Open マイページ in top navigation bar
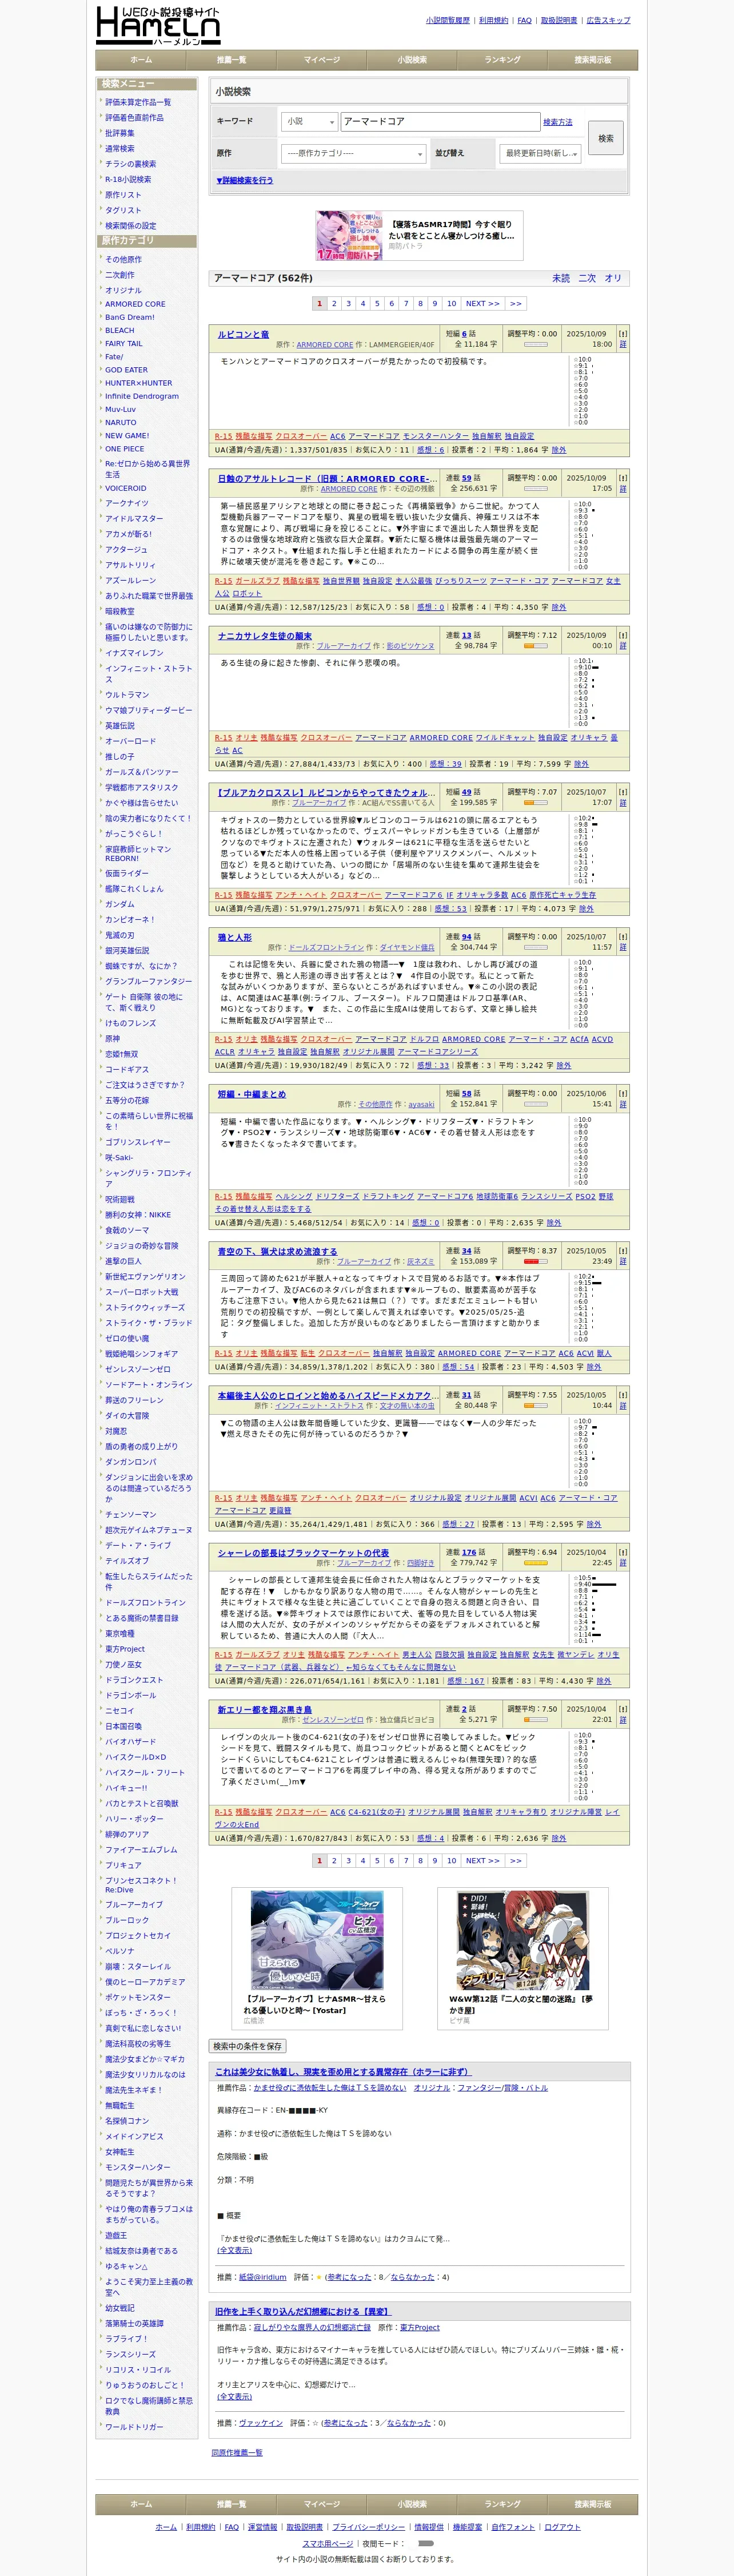This screenshot has height=2576, width=734. [x=322, y=60]
